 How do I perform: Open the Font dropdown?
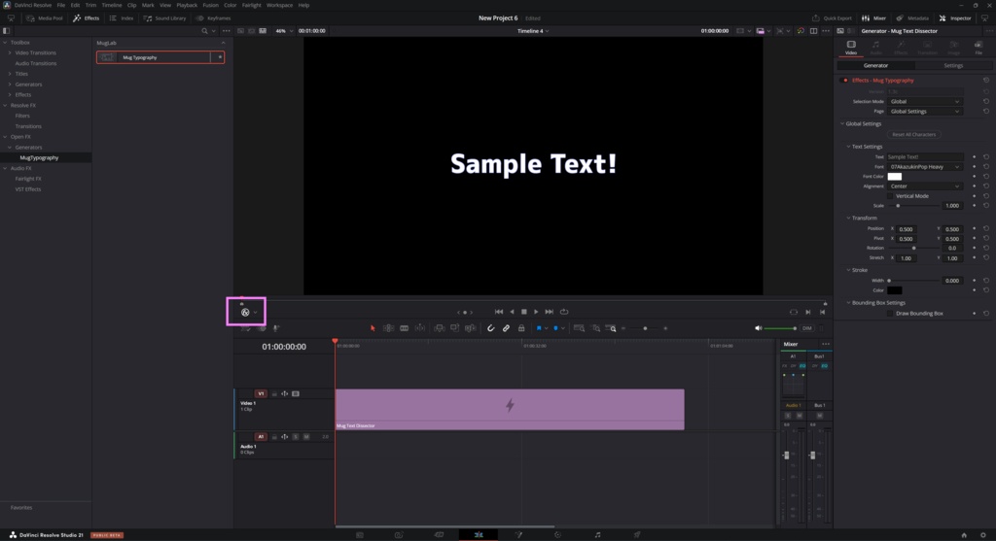[925, 167]
